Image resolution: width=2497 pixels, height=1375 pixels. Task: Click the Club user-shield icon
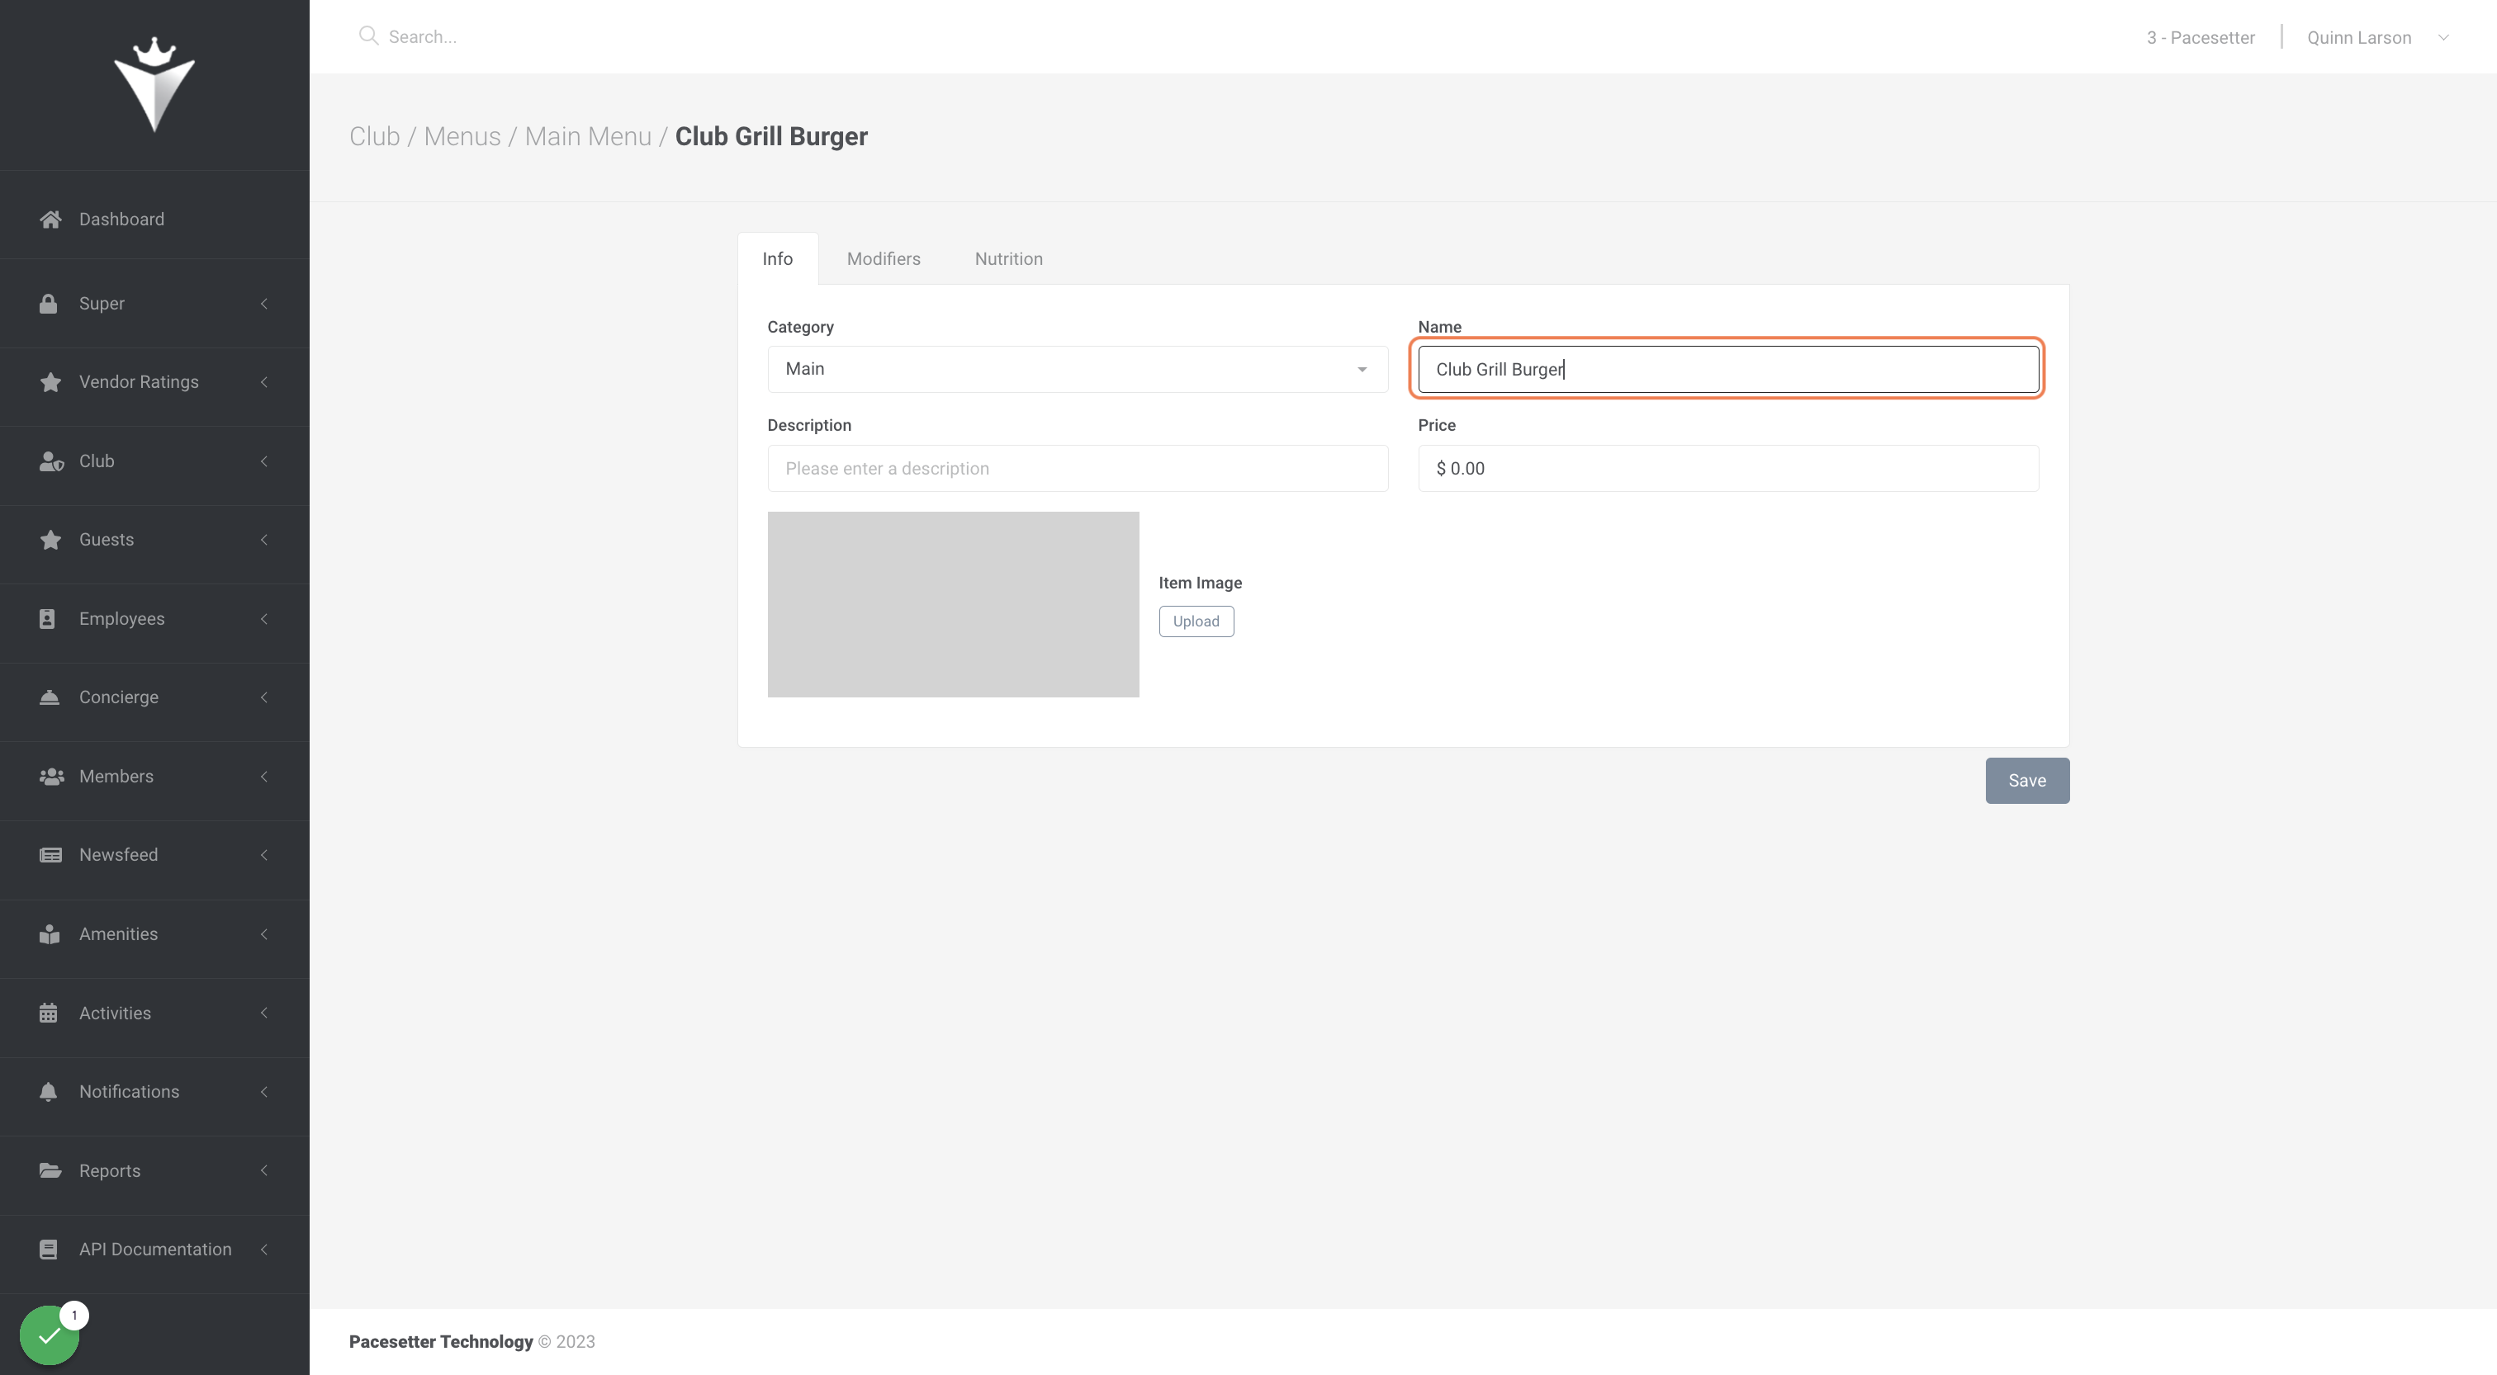pos(50,461)
